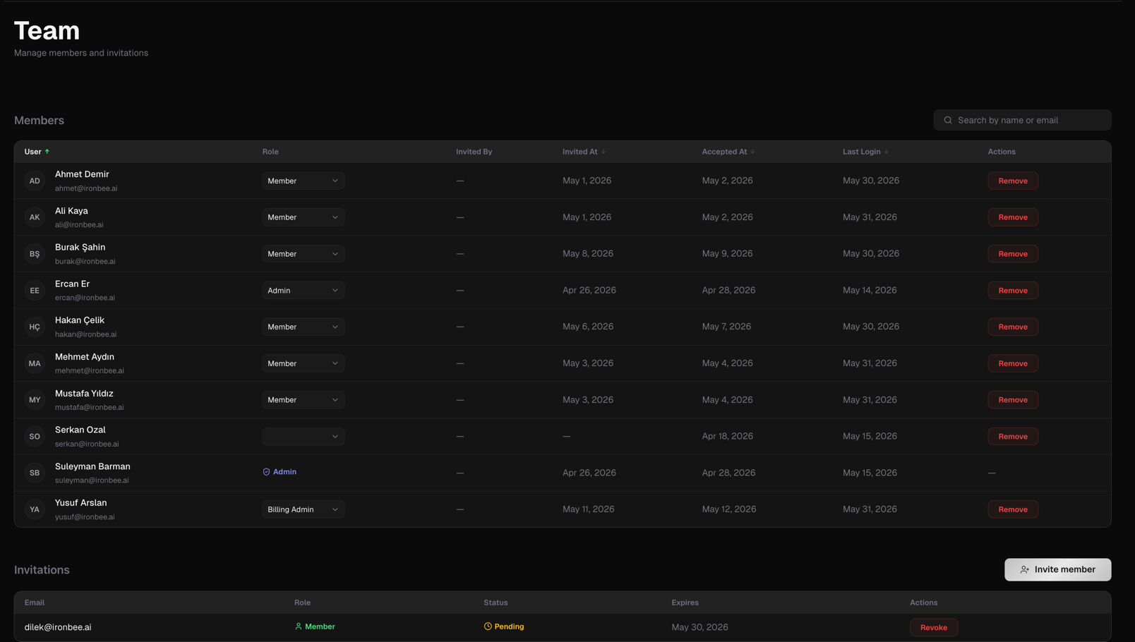This screenshot has width=1135, height=642.
Task: Click the name Yusuf Arslan
Action: (x=81, y=503)
